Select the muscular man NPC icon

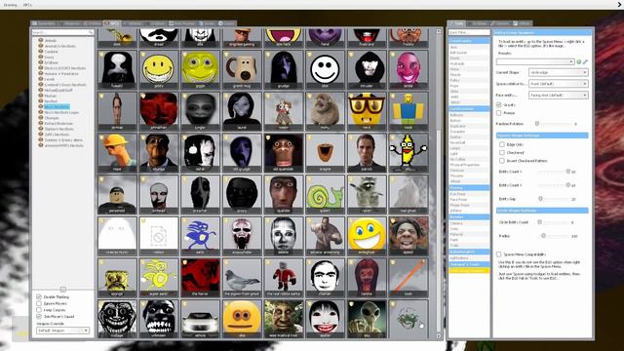(x=325, y=236)
